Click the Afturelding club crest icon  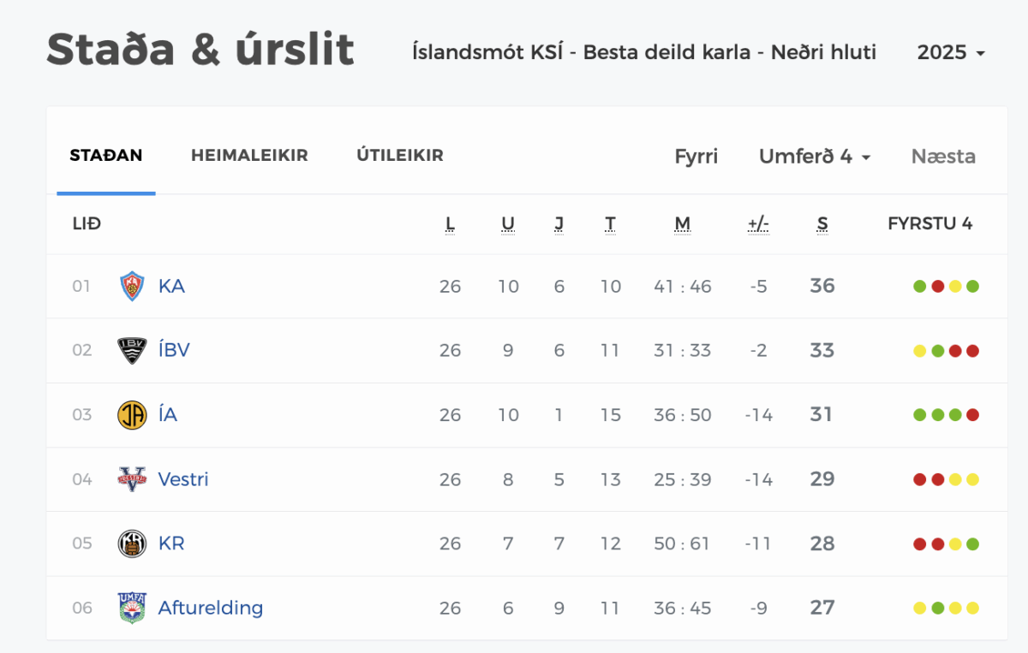tap(132, 608)
